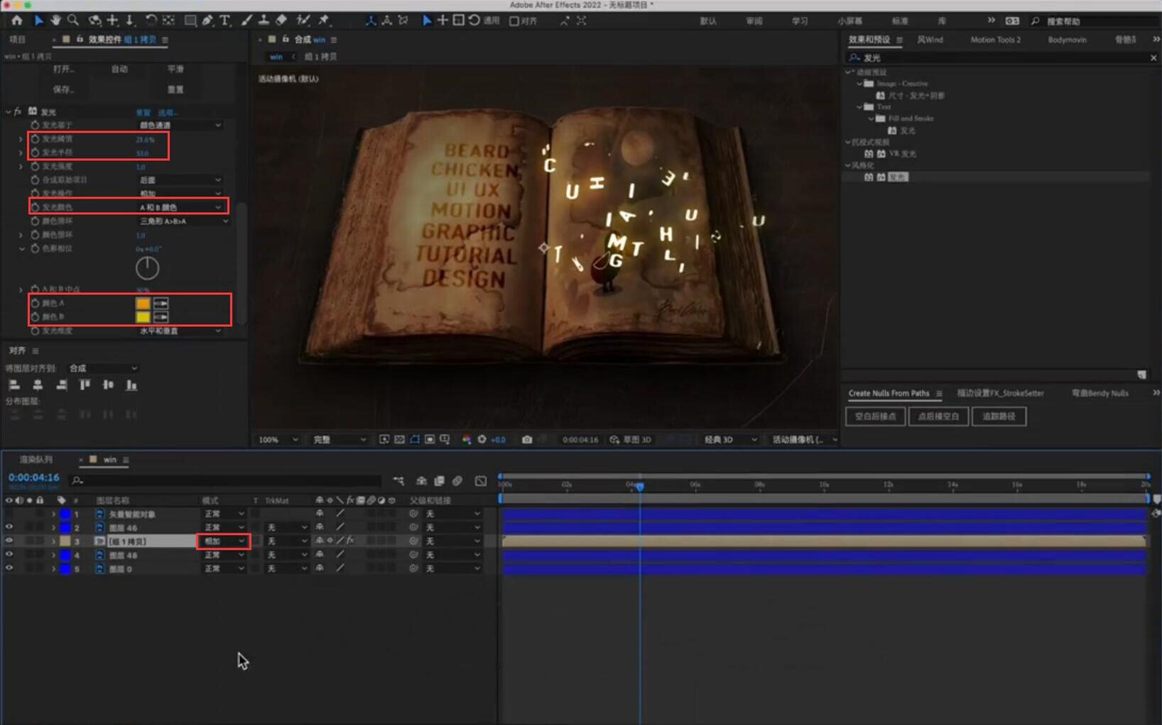Click the current time 0:00:04:16 field in timeline
Screen dimensions: 1162x725
[33, 478]
